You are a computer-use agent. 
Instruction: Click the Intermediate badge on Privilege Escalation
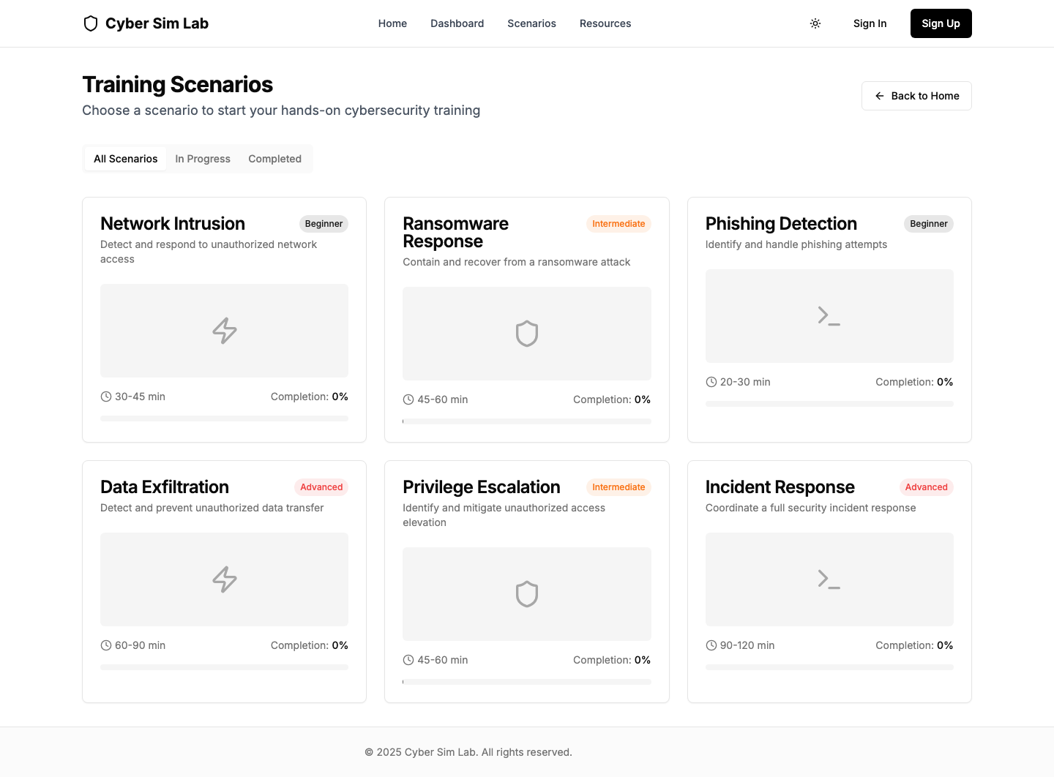coord(618,487)
